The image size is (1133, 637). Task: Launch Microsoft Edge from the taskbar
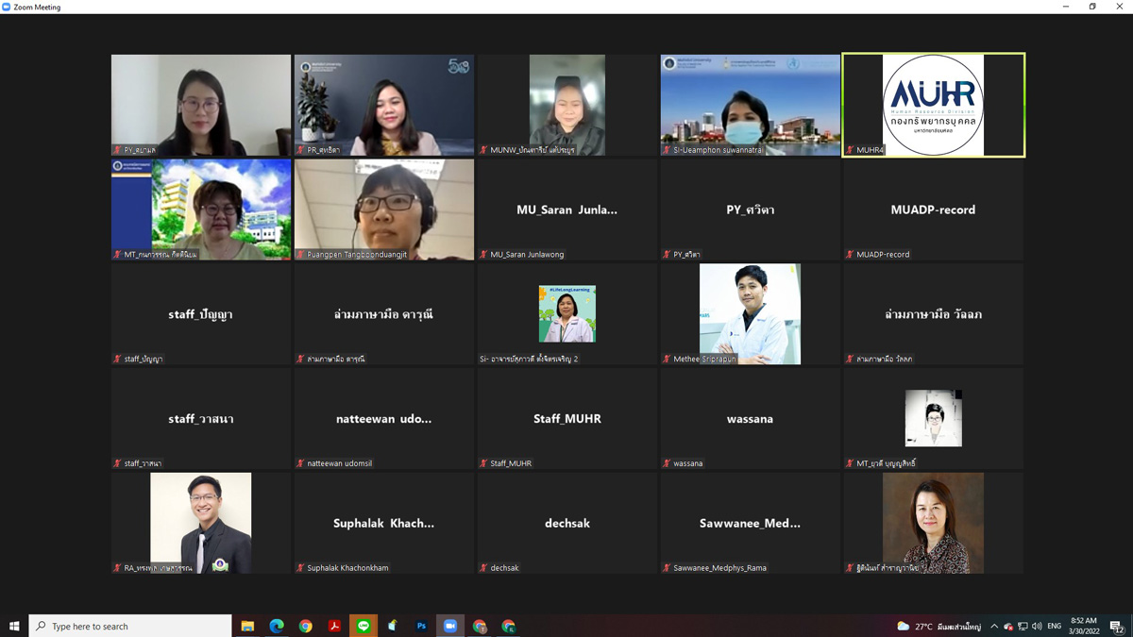tap(277, 627)
